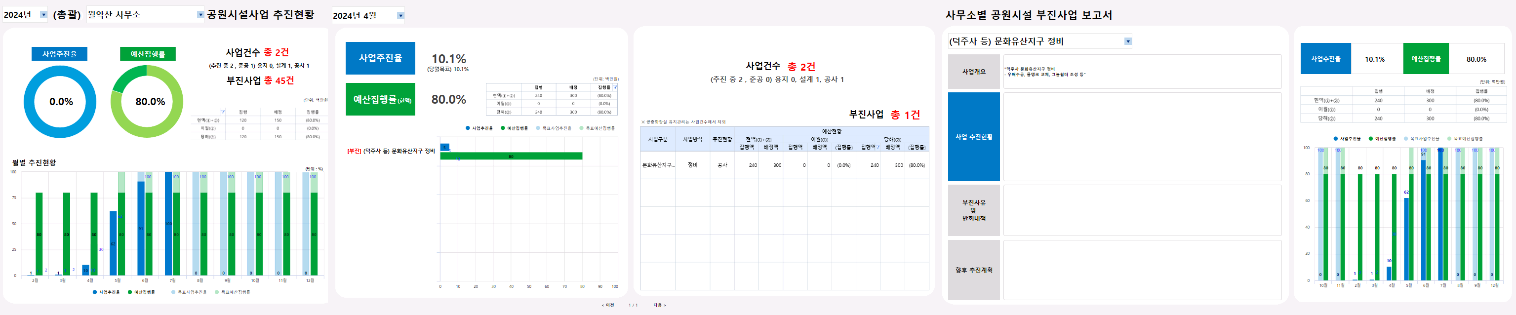Click the green 80 horizontal bar
Viewport: 1516px width, 315px height.
[512, 156]
